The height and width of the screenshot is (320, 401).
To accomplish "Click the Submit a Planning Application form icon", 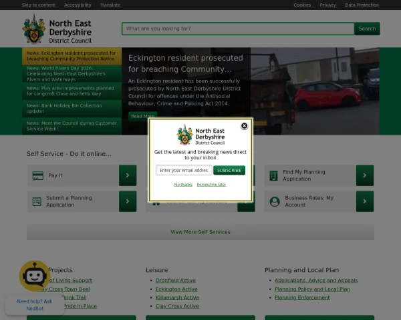I will [37, 201].
